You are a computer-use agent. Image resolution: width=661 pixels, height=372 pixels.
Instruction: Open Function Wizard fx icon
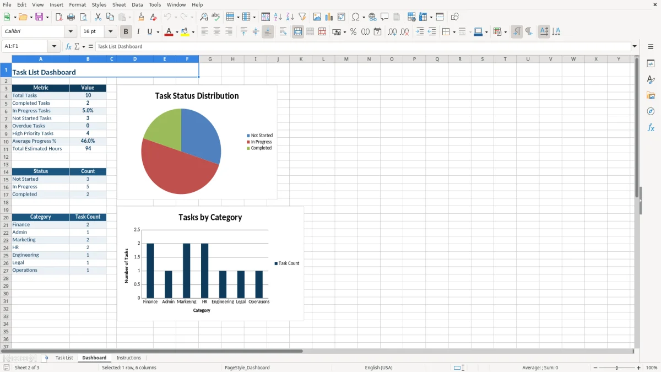(x=68, y=47)
